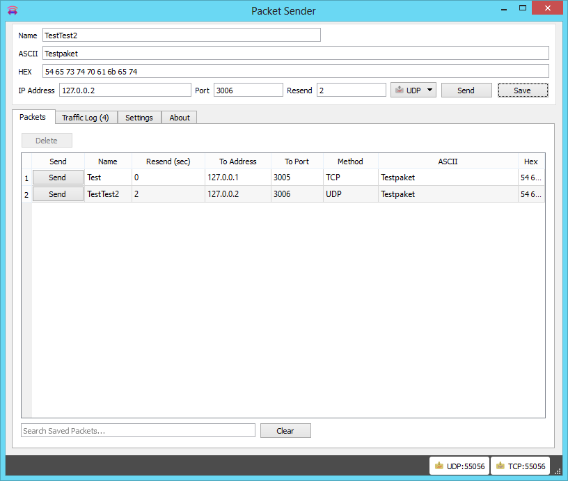Click the Delete button
This screenshot has width=568, height=481.
(x=47, y=141)
